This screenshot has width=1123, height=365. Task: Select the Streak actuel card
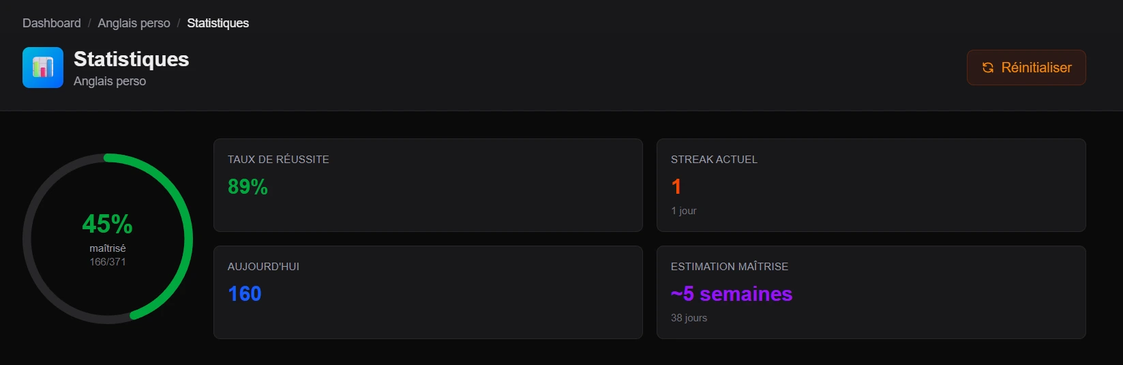point(871,185)
